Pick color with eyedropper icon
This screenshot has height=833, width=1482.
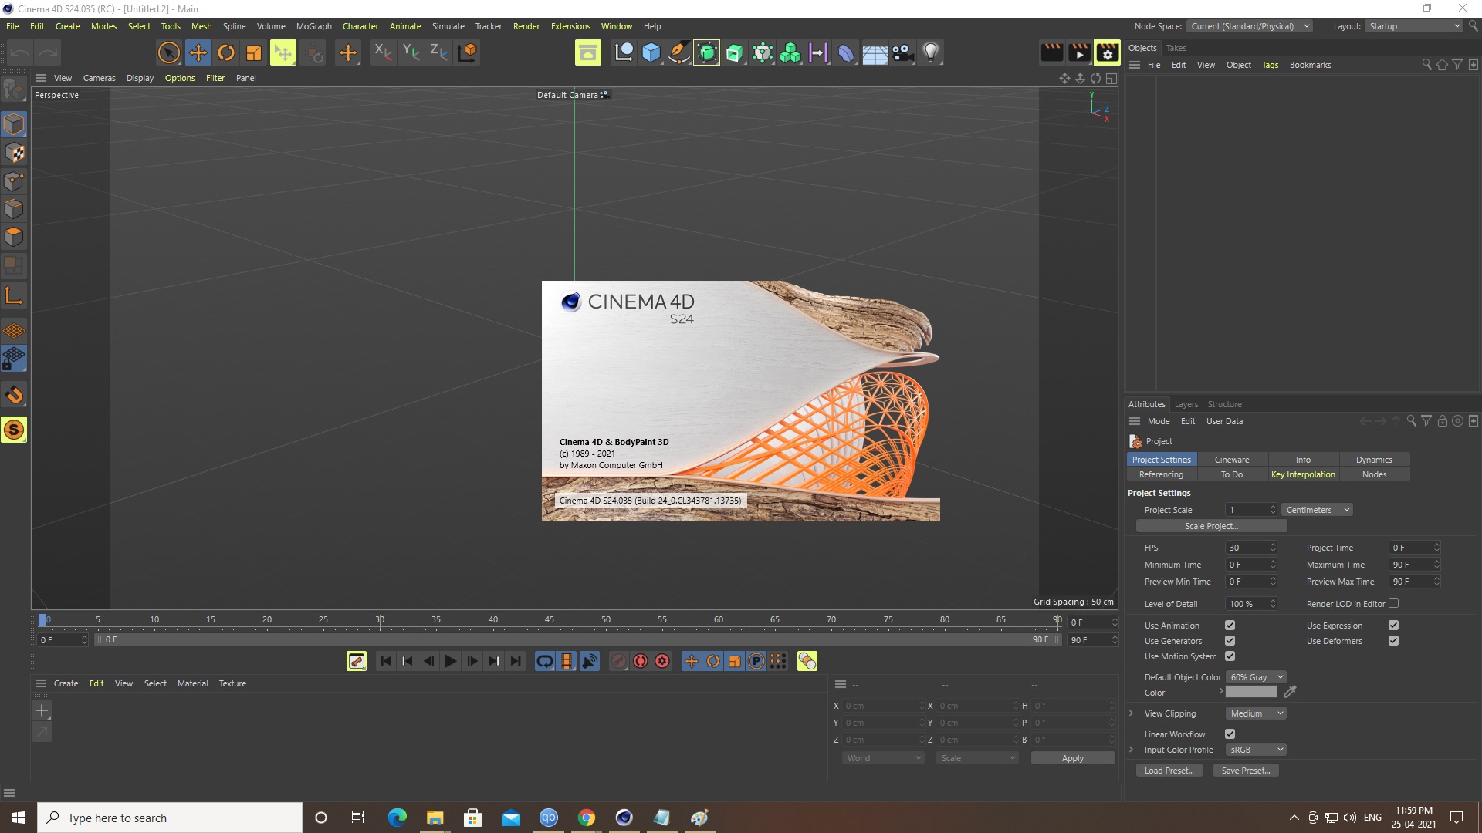click(1290, 692)
